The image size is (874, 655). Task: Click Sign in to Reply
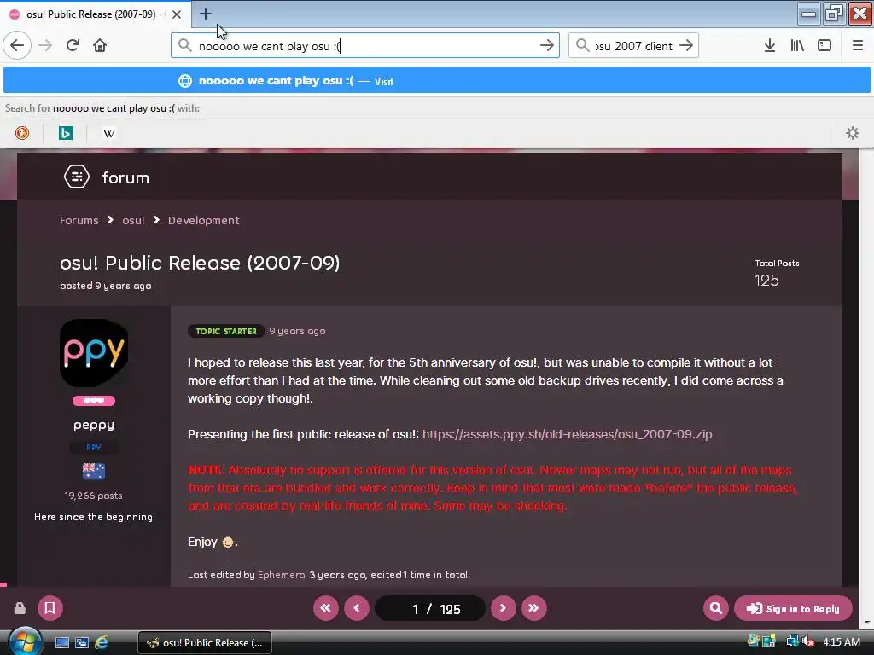tap(793, 608)
